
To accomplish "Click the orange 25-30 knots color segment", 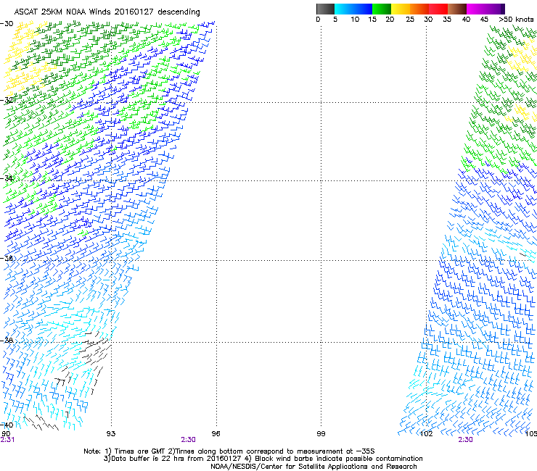I will point(419,9).
